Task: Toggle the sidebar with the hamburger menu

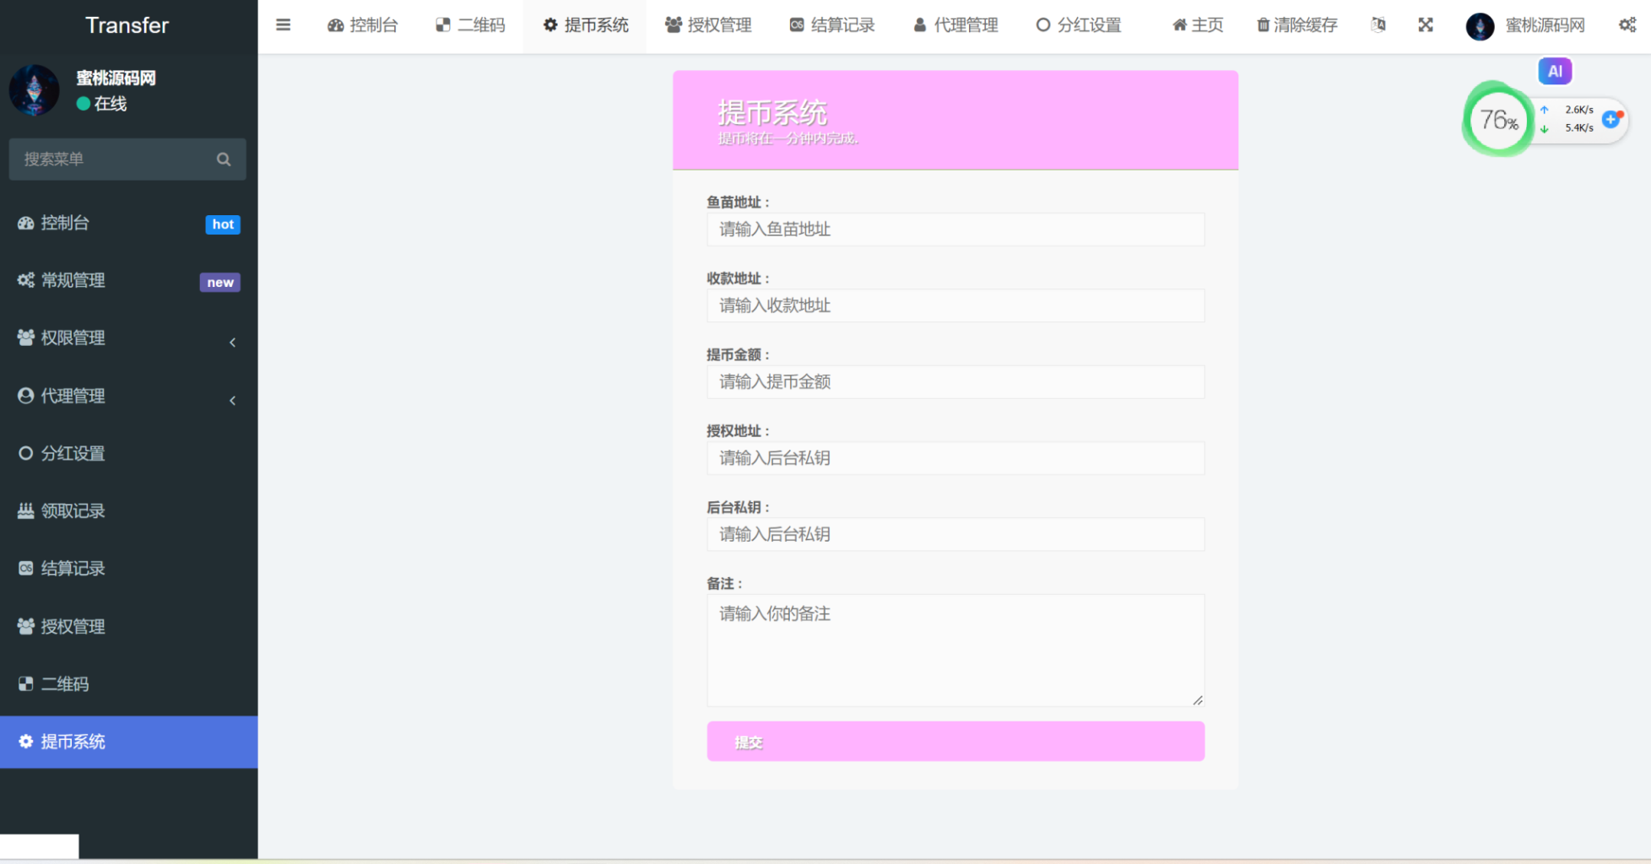Action: [283, 24]
